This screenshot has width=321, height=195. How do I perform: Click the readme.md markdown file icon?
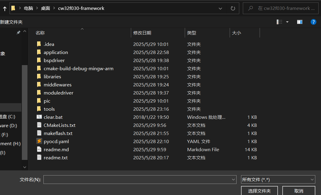tap(39, 149)
